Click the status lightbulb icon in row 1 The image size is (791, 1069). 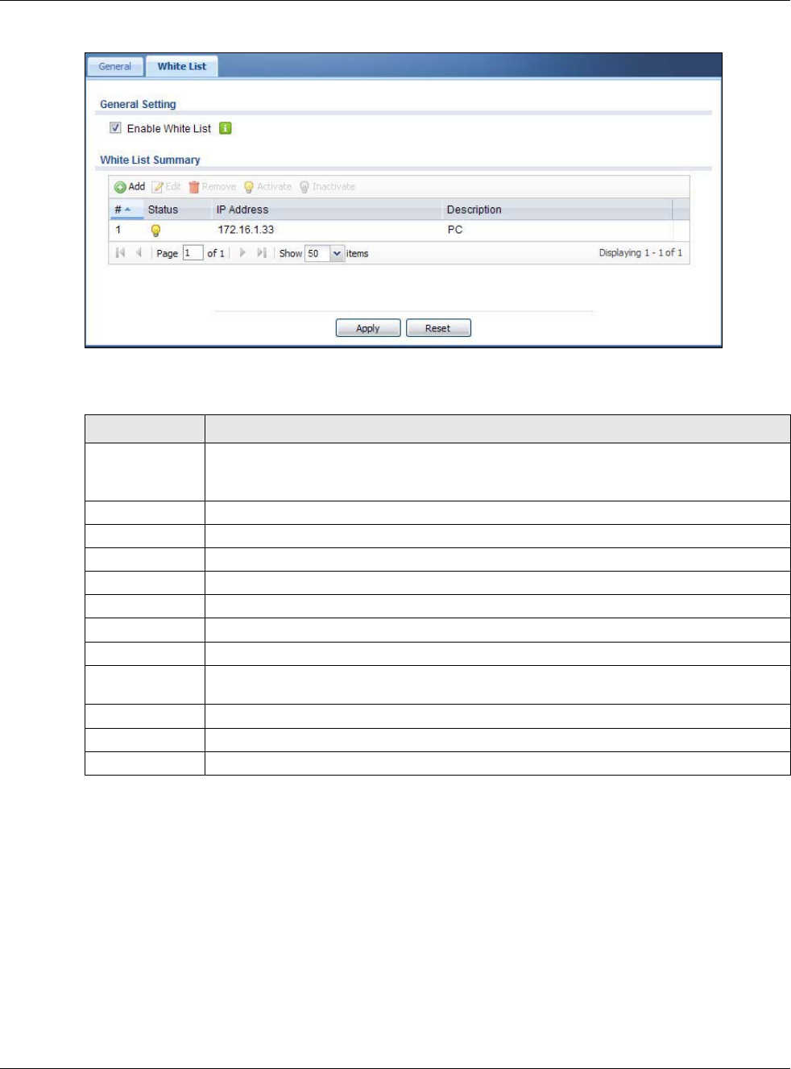(155, 231)
